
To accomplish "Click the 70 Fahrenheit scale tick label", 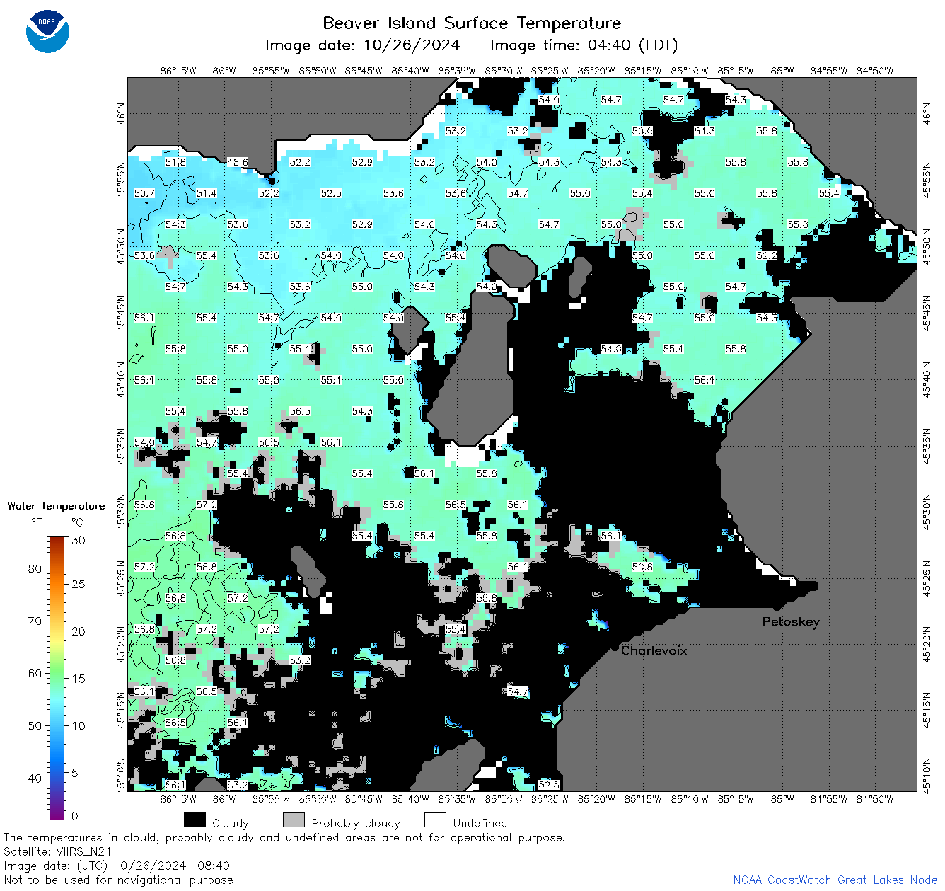I will 35,621.
